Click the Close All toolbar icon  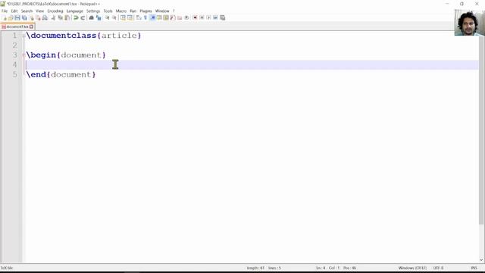(x=38, y=17)
